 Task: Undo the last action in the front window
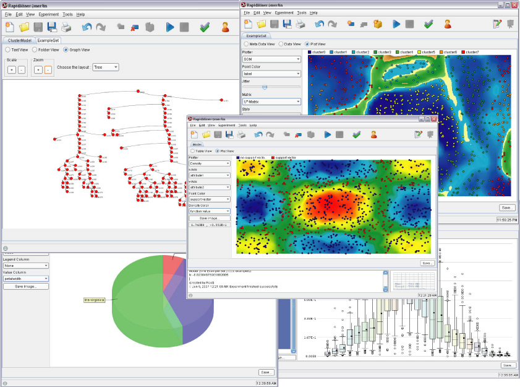(258, 134)
